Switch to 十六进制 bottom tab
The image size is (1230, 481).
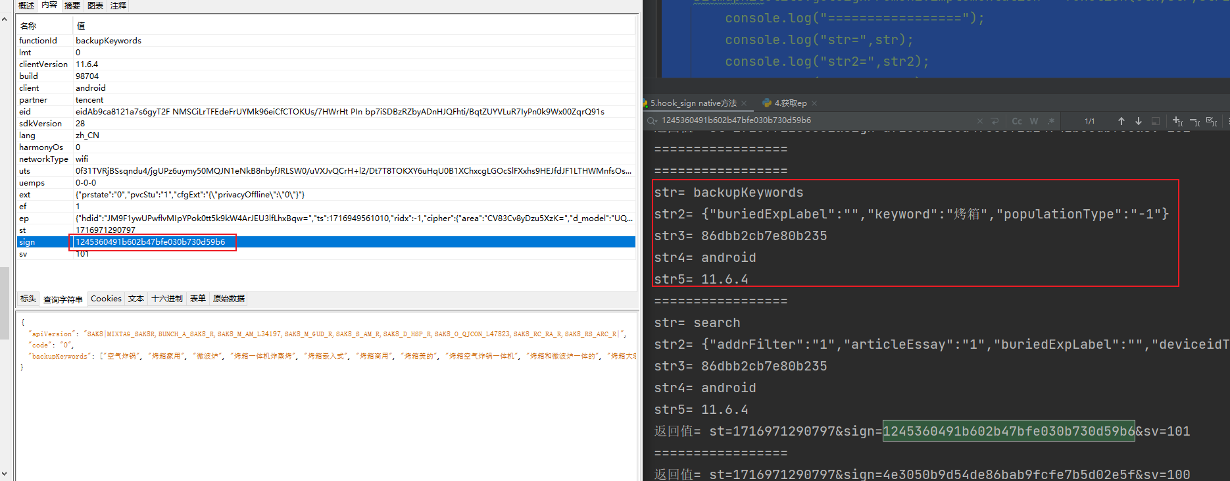167,299
